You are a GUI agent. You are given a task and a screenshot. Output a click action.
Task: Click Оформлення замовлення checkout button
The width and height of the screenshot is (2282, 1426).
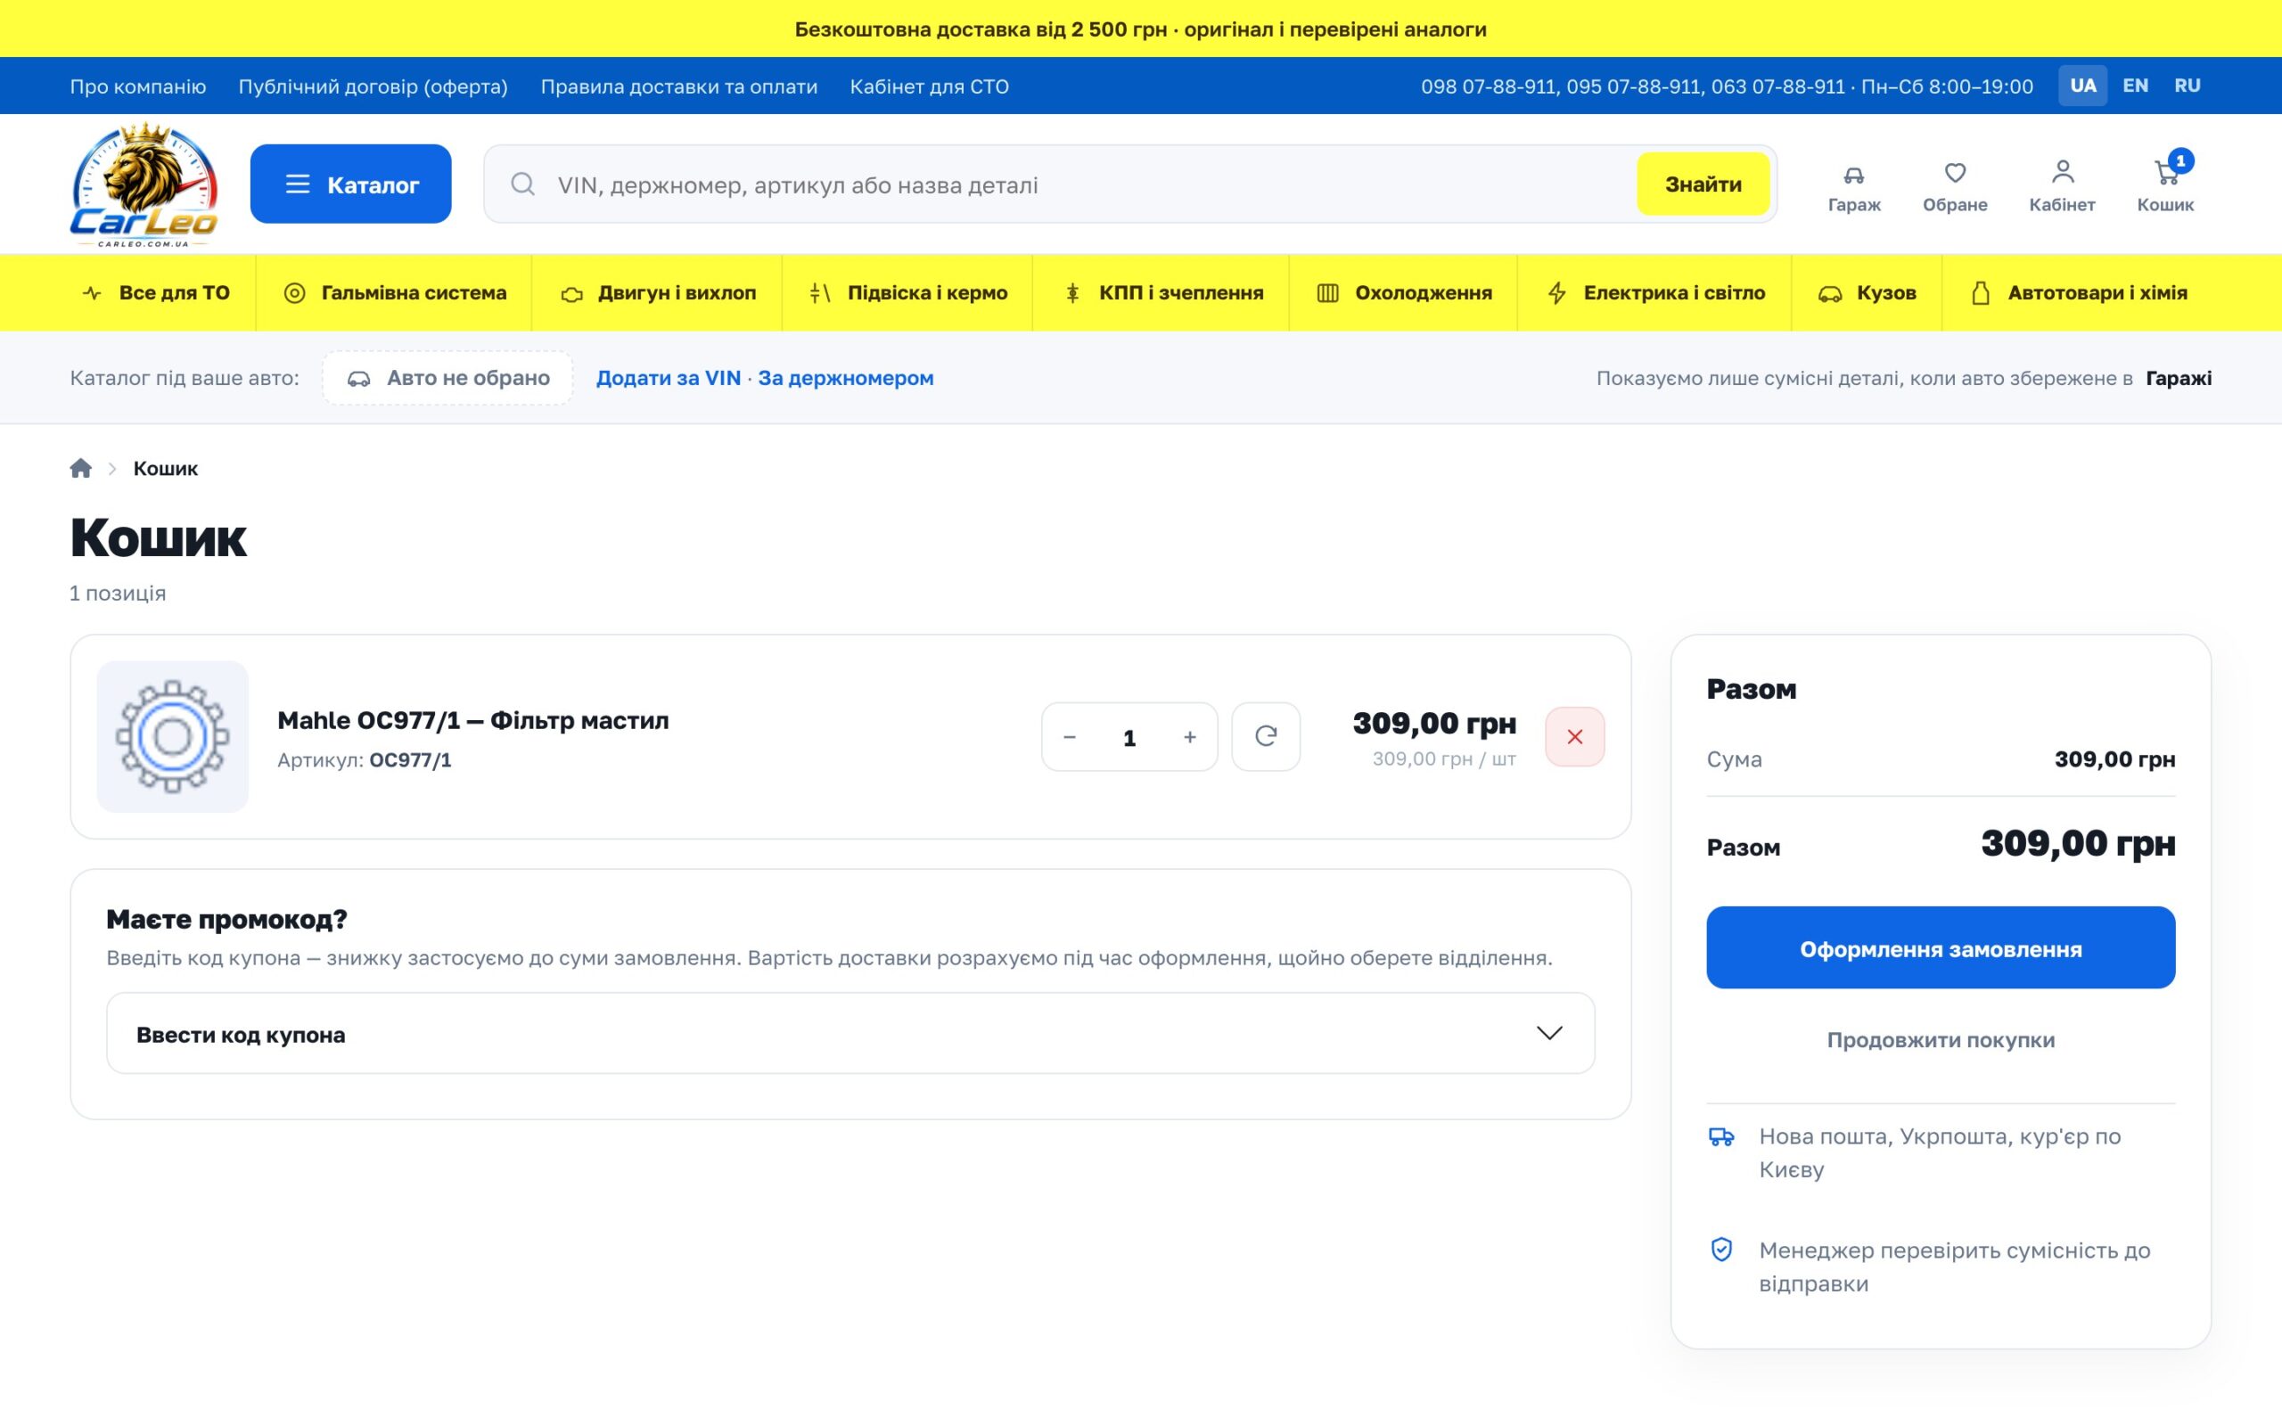pyautogui.click(x=1940, y=947)
